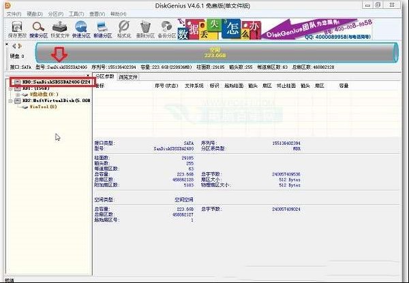Open the 工具(T) menu
Image resolution: width=409 pixels, height=283 pixels.
point(76,14)
